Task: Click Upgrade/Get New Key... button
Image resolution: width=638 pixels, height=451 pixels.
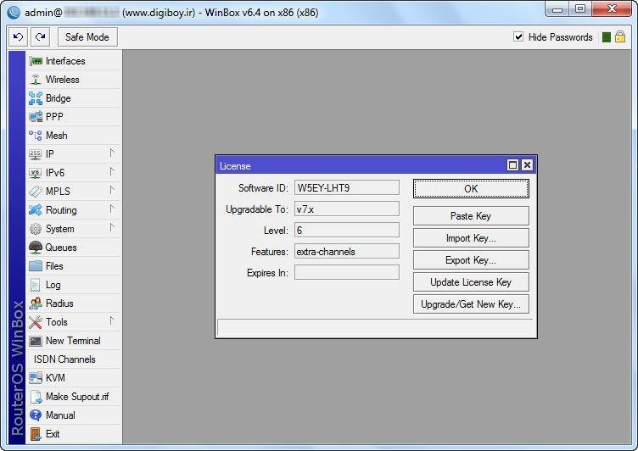Action: (471, 304)
